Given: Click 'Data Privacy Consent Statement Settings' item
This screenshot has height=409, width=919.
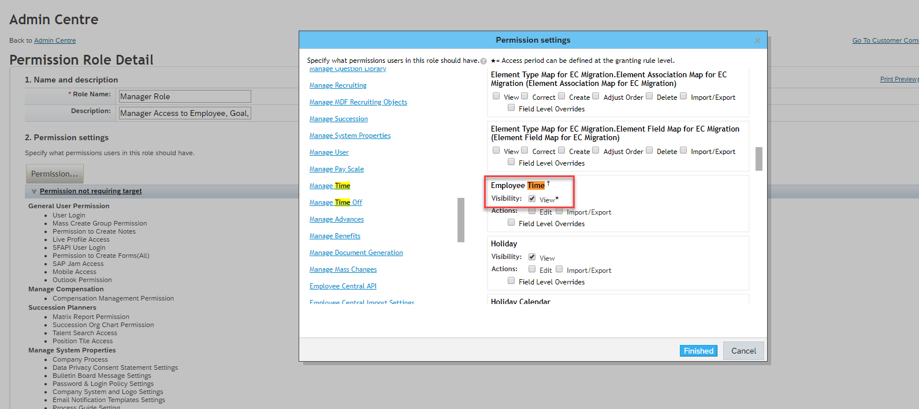Looking at the screenshot, I should (x=115, y=367).
